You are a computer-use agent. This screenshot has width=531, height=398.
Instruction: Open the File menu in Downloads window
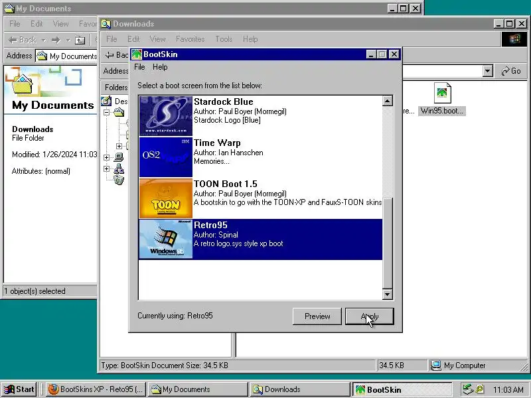coord(112,39)
